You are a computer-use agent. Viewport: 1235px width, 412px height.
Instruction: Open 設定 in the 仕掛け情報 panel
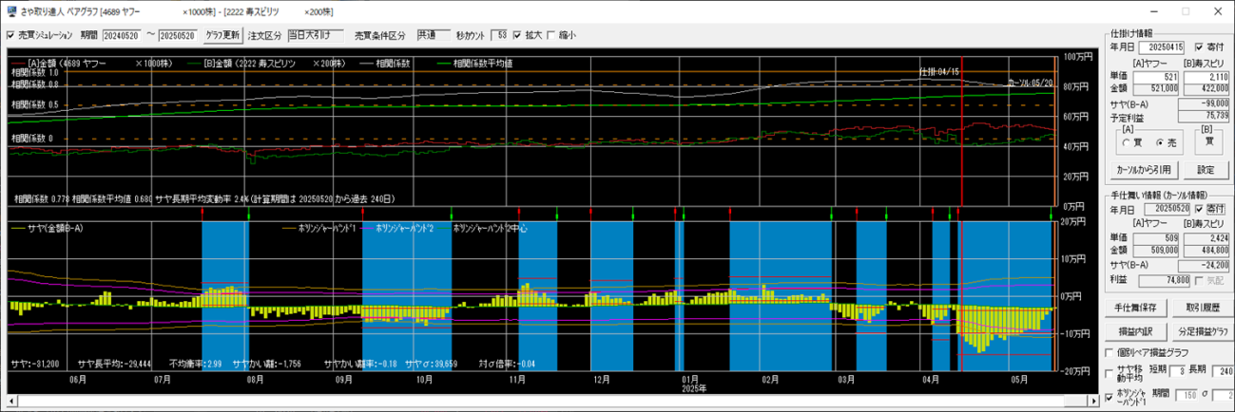coord(1206,170)
